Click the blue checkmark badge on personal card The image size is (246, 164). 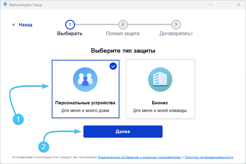[x=113, y=66]
